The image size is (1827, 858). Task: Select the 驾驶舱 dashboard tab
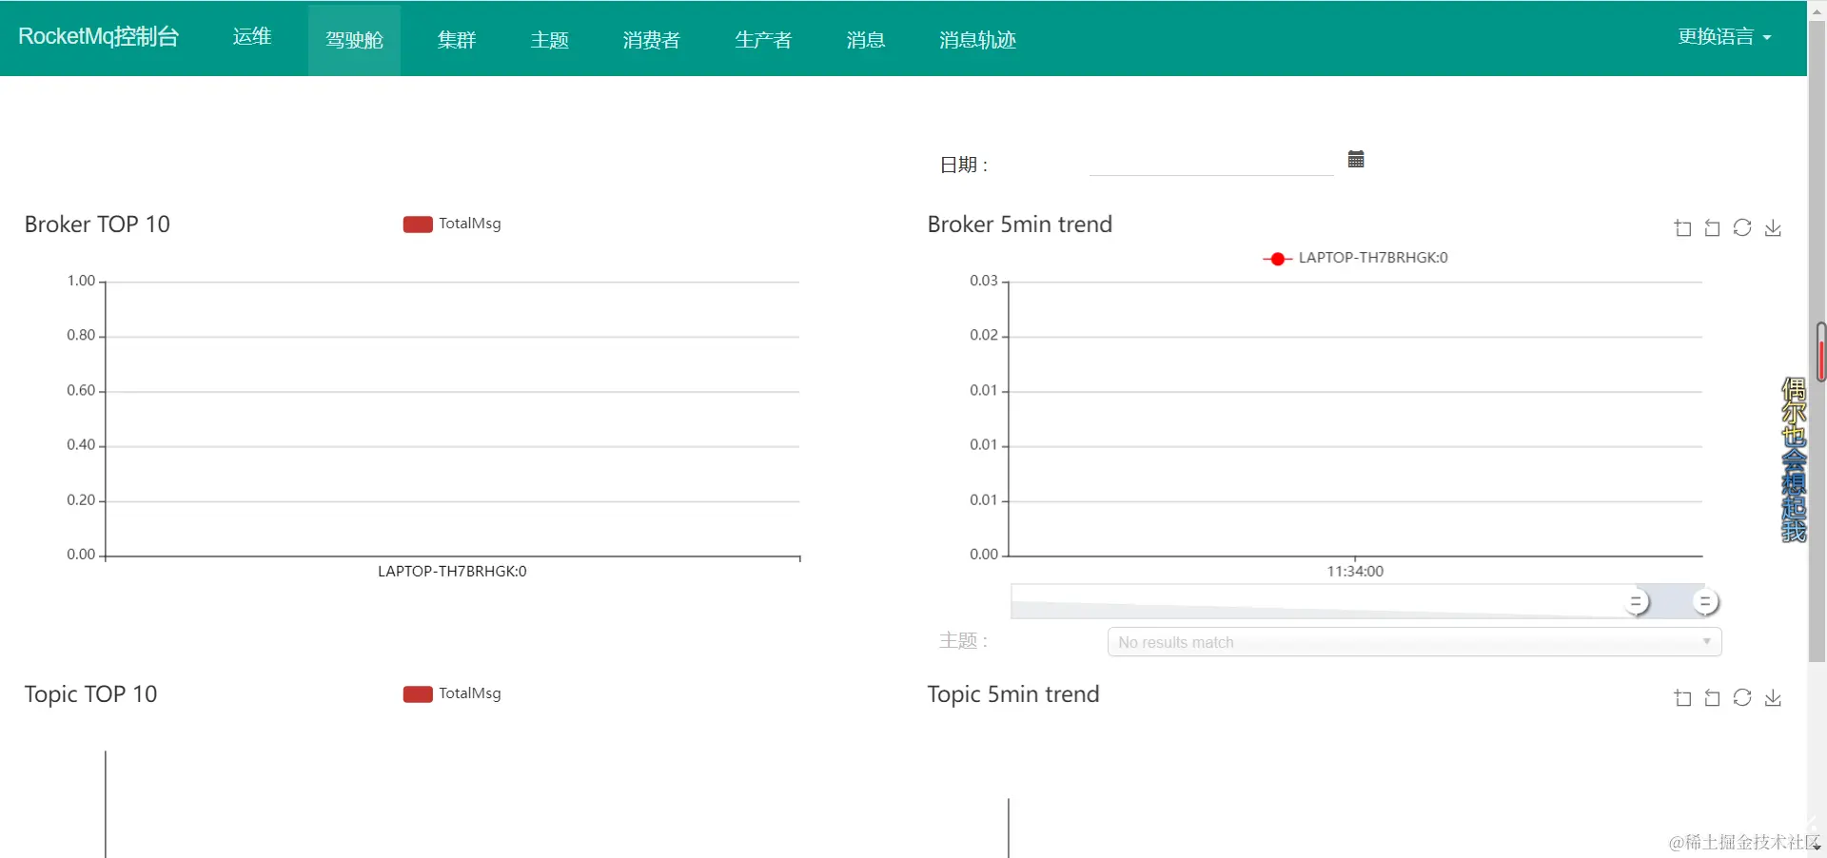[354, 40]
